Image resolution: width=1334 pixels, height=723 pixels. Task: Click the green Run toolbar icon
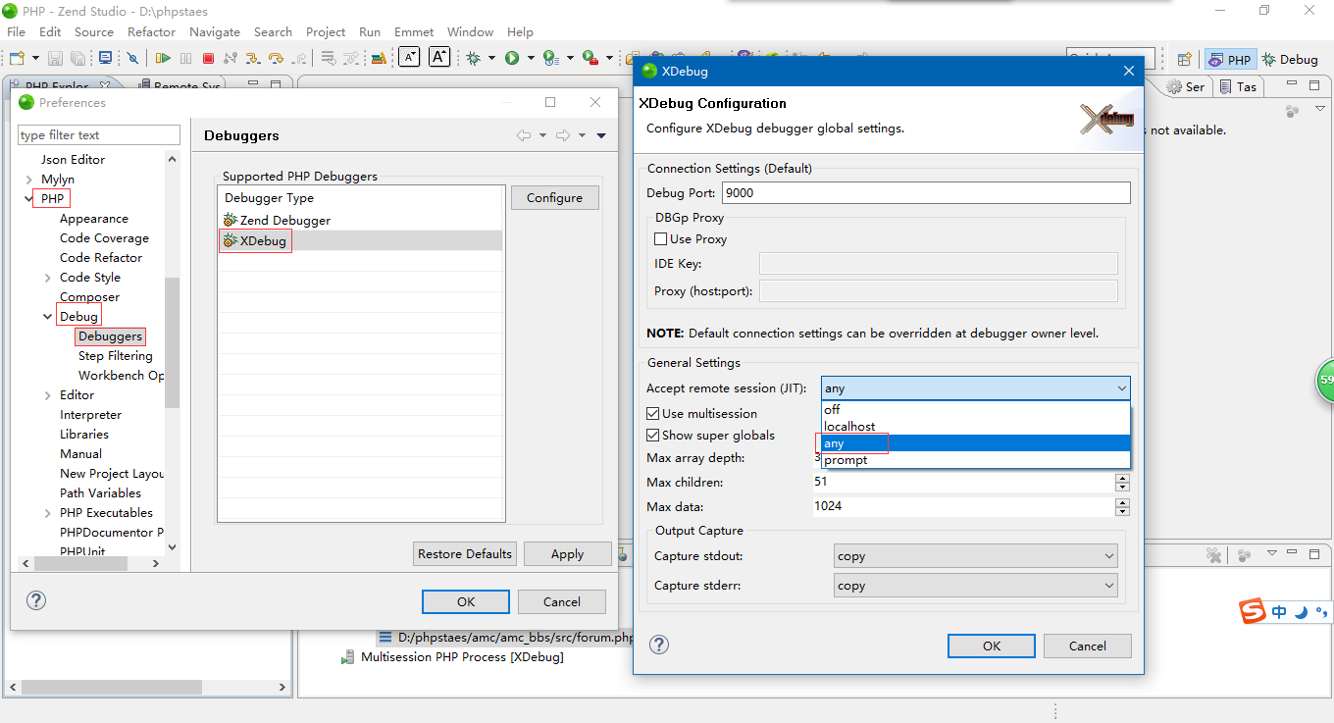(x=512, y=58)
